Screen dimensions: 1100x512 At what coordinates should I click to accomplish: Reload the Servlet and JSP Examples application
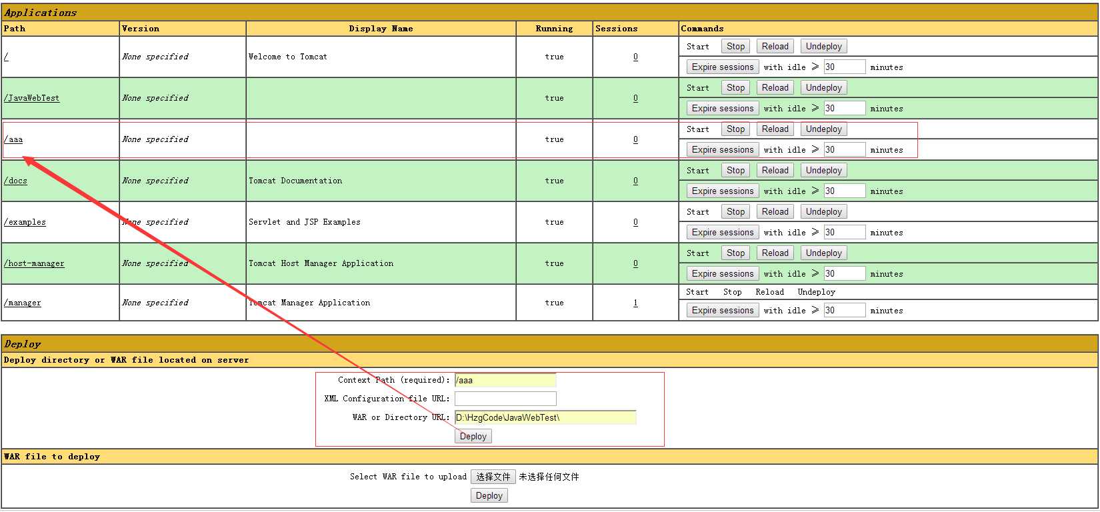[x=775, y=211]
